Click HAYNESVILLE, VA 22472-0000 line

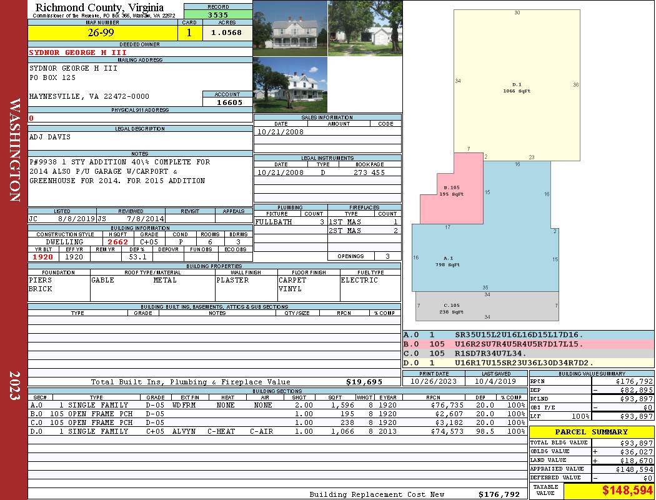89,96
